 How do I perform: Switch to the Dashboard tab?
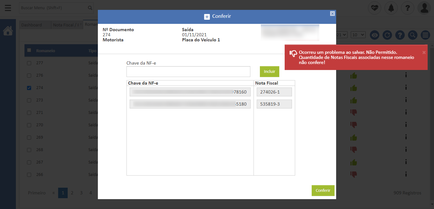point(32,25)
